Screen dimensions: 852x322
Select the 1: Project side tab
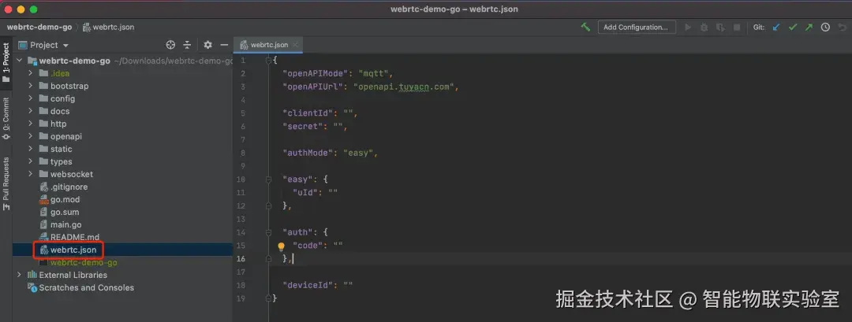click(6, 62)
